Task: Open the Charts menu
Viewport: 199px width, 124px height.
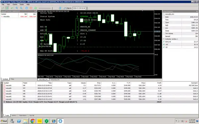Action: coord(15,4)
